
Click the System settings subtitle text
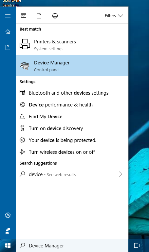(49, 49)
